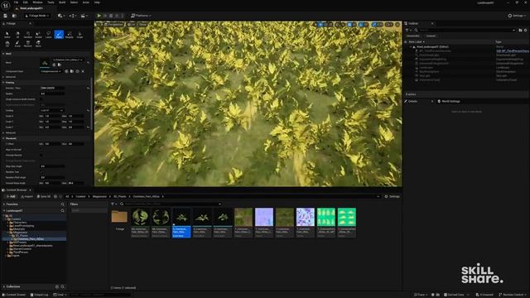Use selected asset arrow icon under Mesh dropdown
The width and height of the screenshot is (530, 298).
54,65
